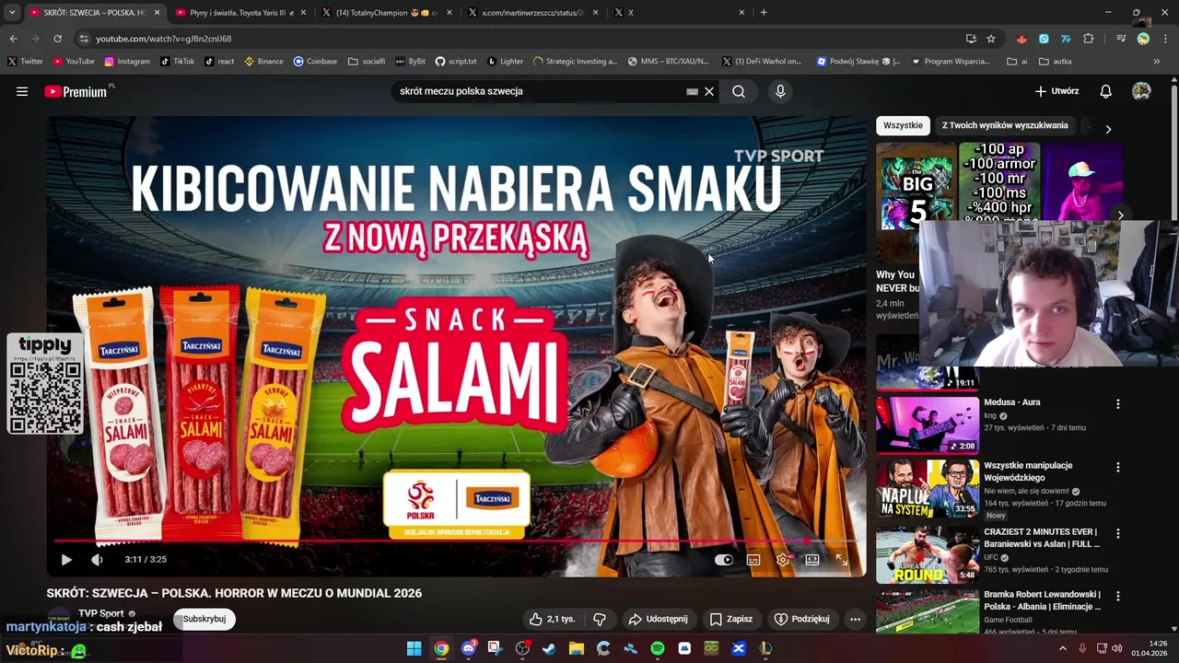This screenshot has height=663, width=1179.
Task: Open Twitter bookmark
Action: (x=25, y=62)
